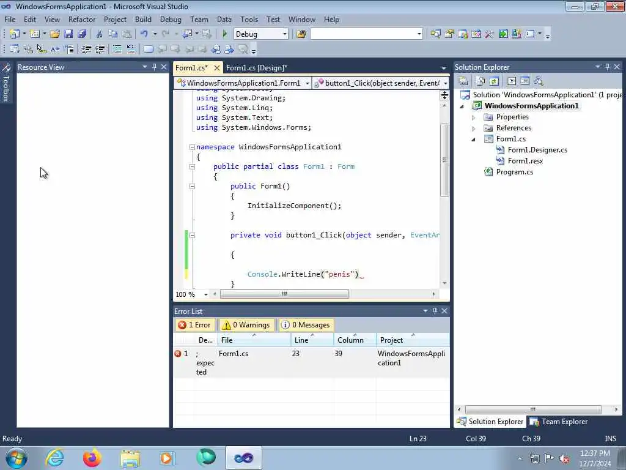Open the Toolbox side tab

click(6, 83)
